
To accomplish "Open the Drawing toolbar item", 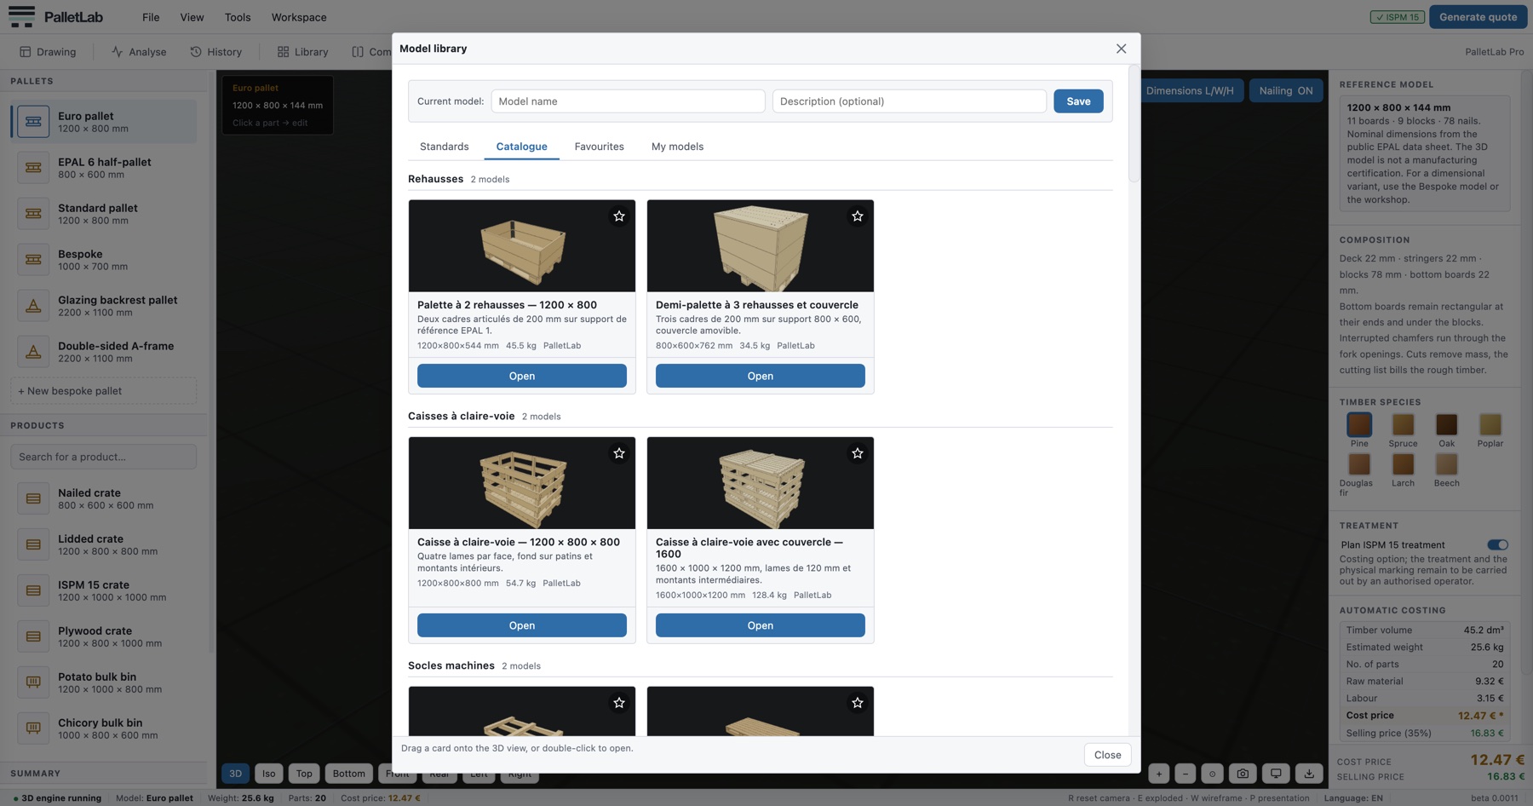I will (x=48, y=52).
